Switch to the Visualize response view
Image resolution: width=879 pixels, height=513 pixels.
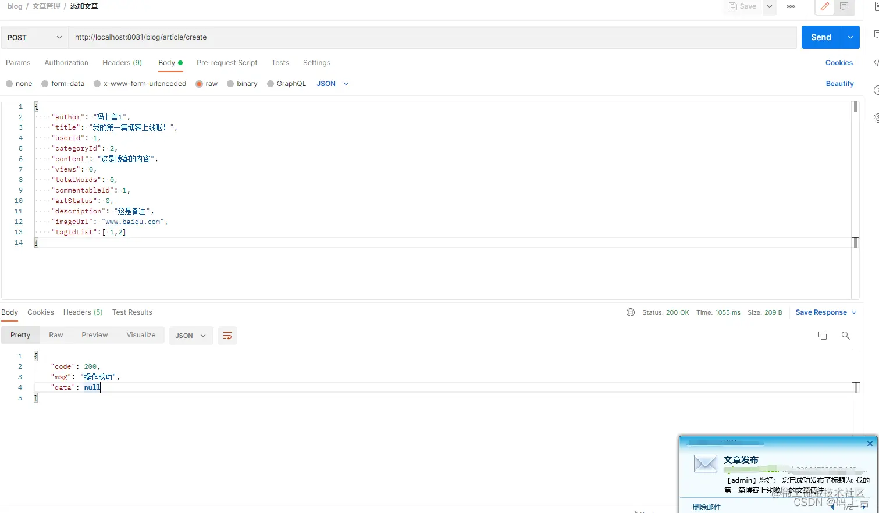141,335
